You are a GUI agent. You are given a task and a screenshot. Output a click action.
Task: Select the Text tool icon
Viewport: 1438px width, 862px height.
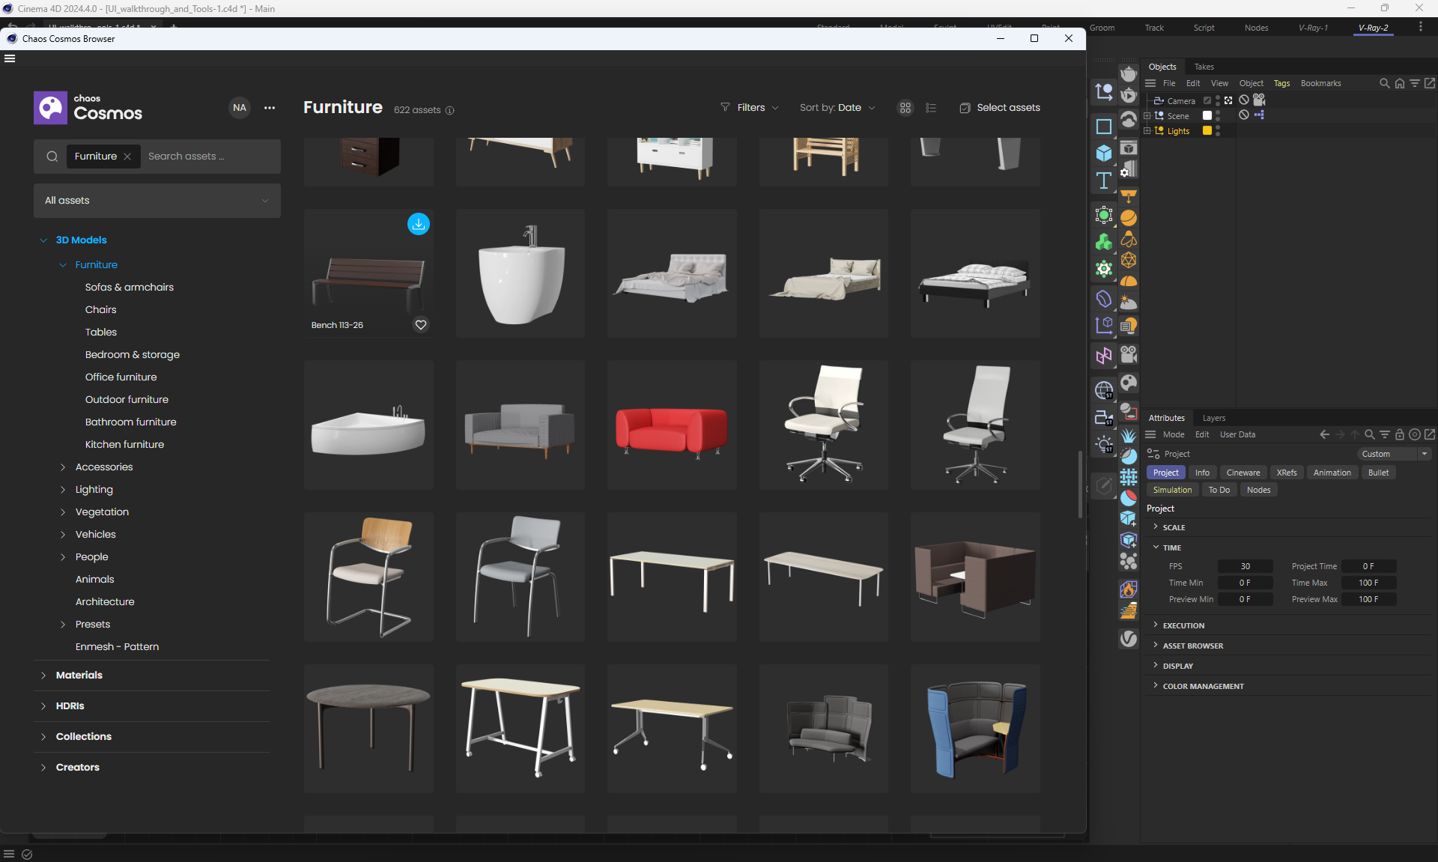pos(1103,180)
